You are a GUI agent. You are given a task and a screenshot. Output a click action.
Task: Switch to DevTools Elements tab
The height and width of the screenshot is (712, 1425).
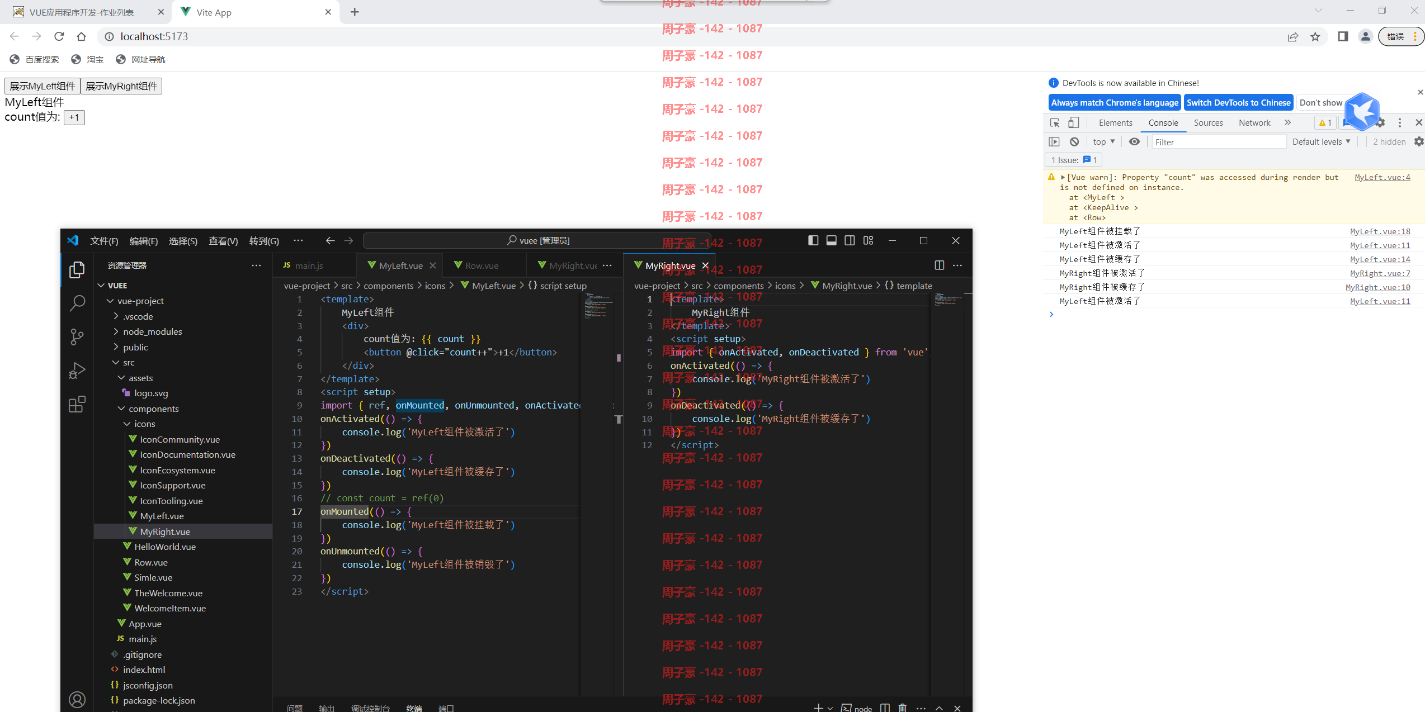[1115, 123]
